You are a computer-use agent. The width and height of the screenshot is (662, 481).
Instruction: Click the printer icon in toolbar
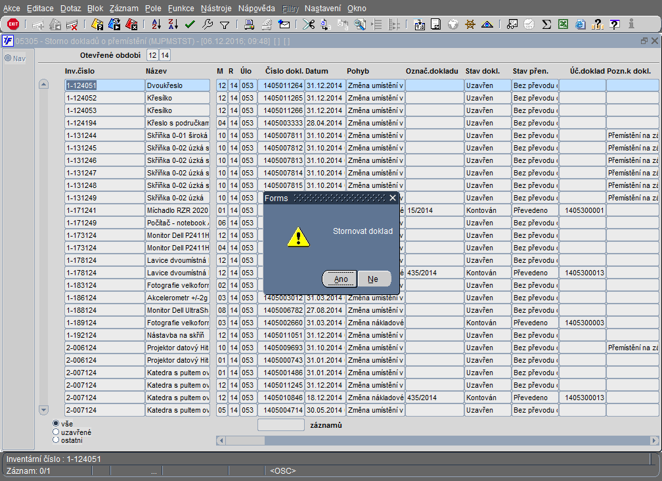point(250,24)
